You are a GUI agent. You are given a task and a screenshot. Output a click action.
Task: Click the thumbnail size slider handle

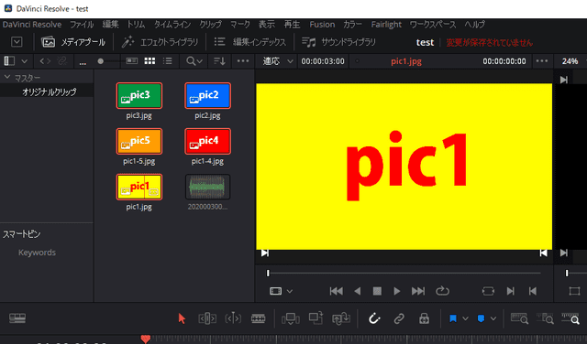pos(100,61)
